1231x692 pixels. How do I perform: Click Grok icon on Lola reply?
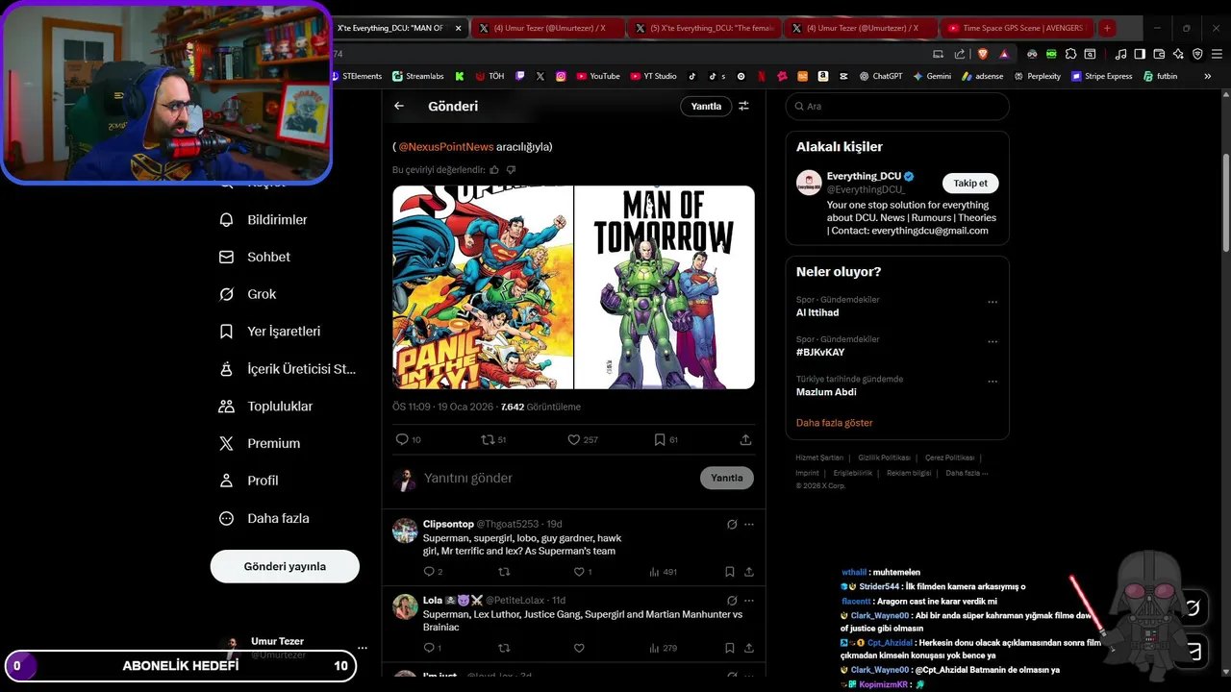point(732,600)
